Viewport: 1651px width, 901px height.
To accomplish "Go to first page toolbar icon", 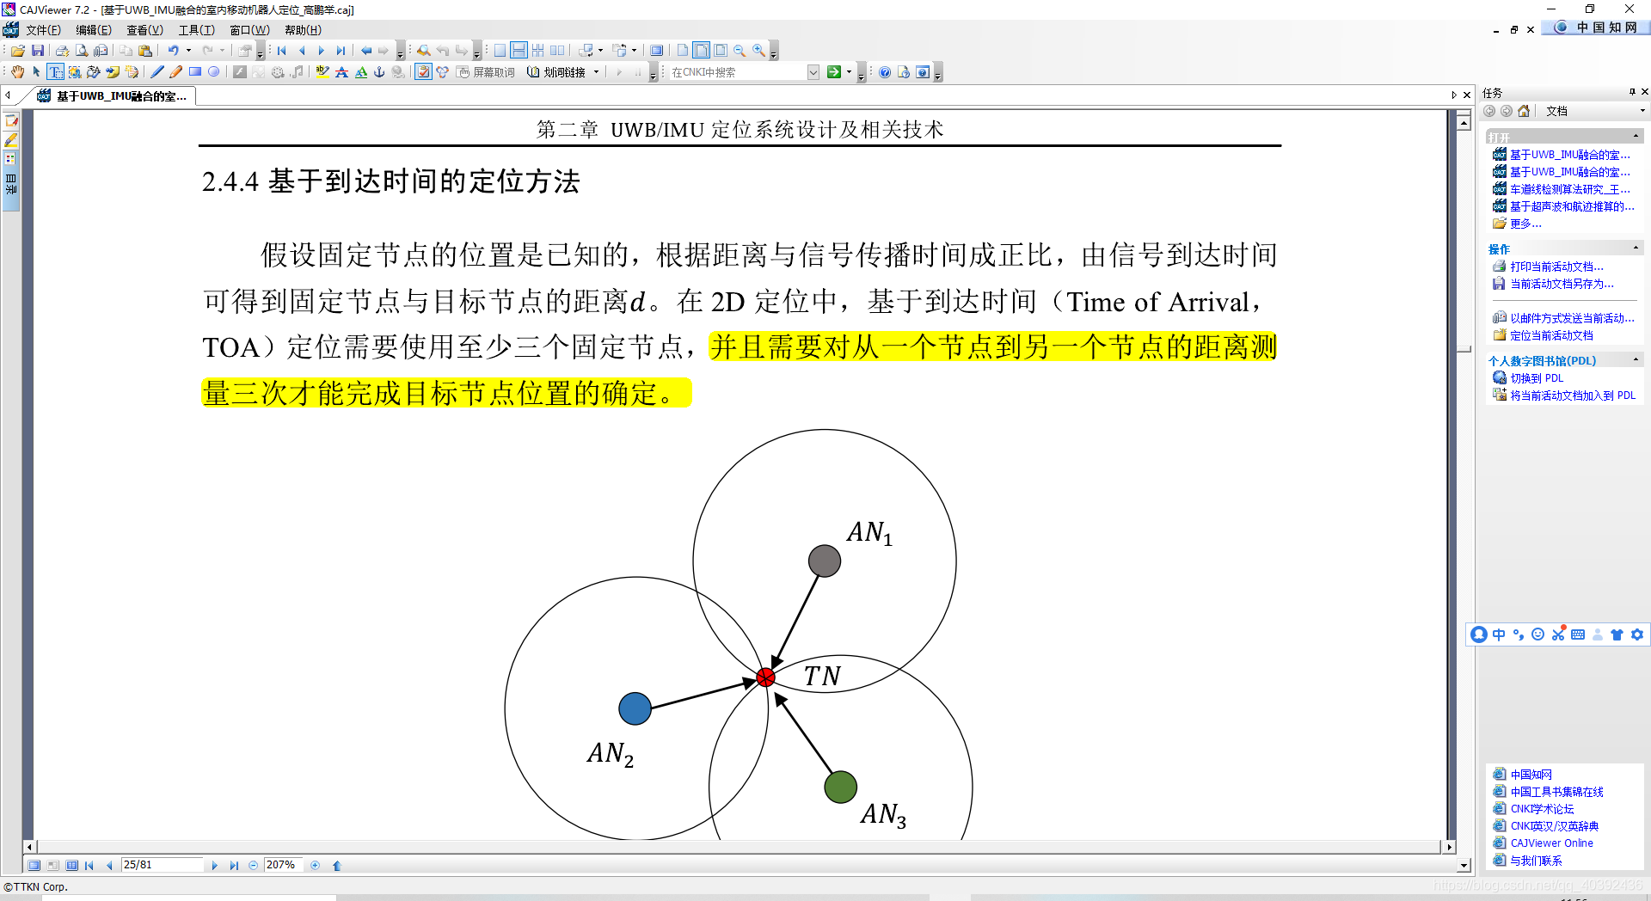I will [x=282, y=51].
